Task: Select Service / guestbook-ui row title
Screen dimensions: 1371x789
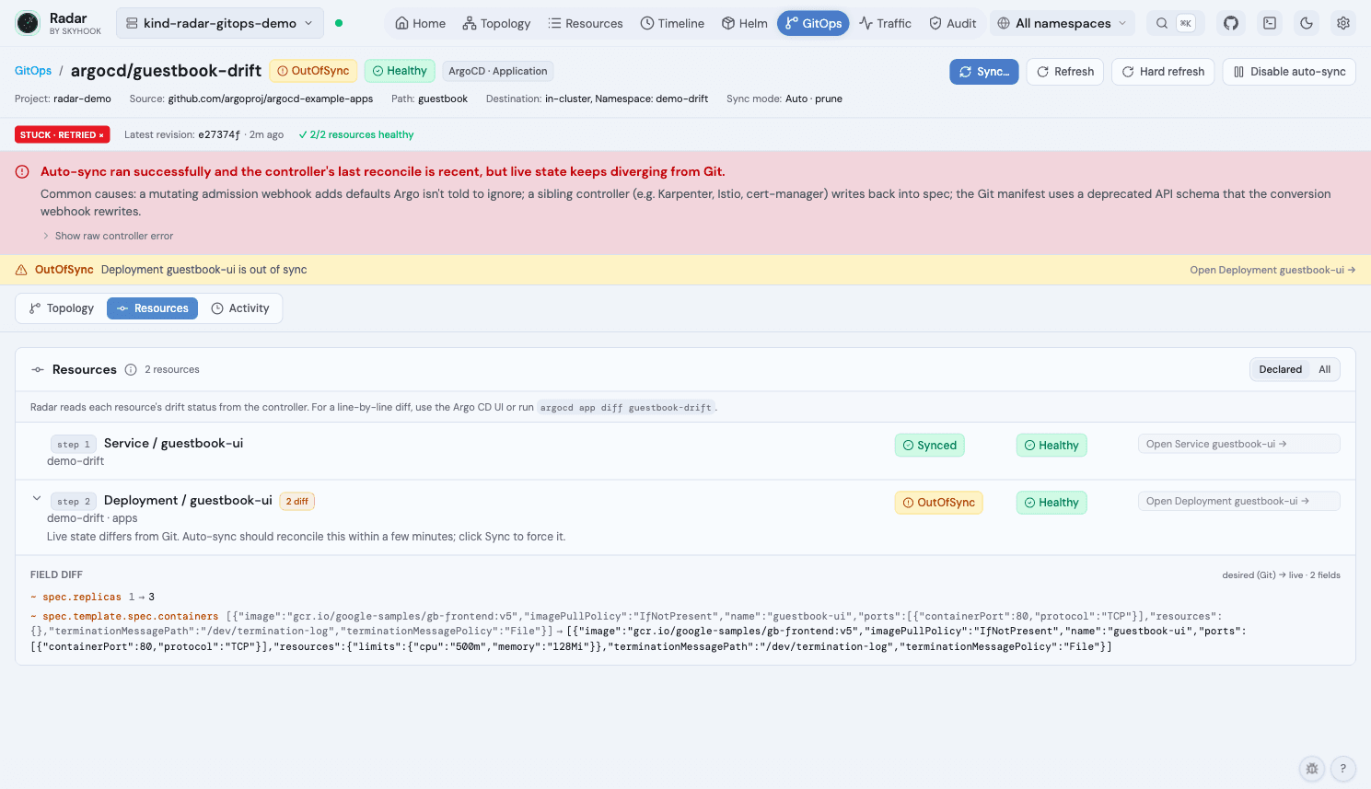Action: point(173,443)
